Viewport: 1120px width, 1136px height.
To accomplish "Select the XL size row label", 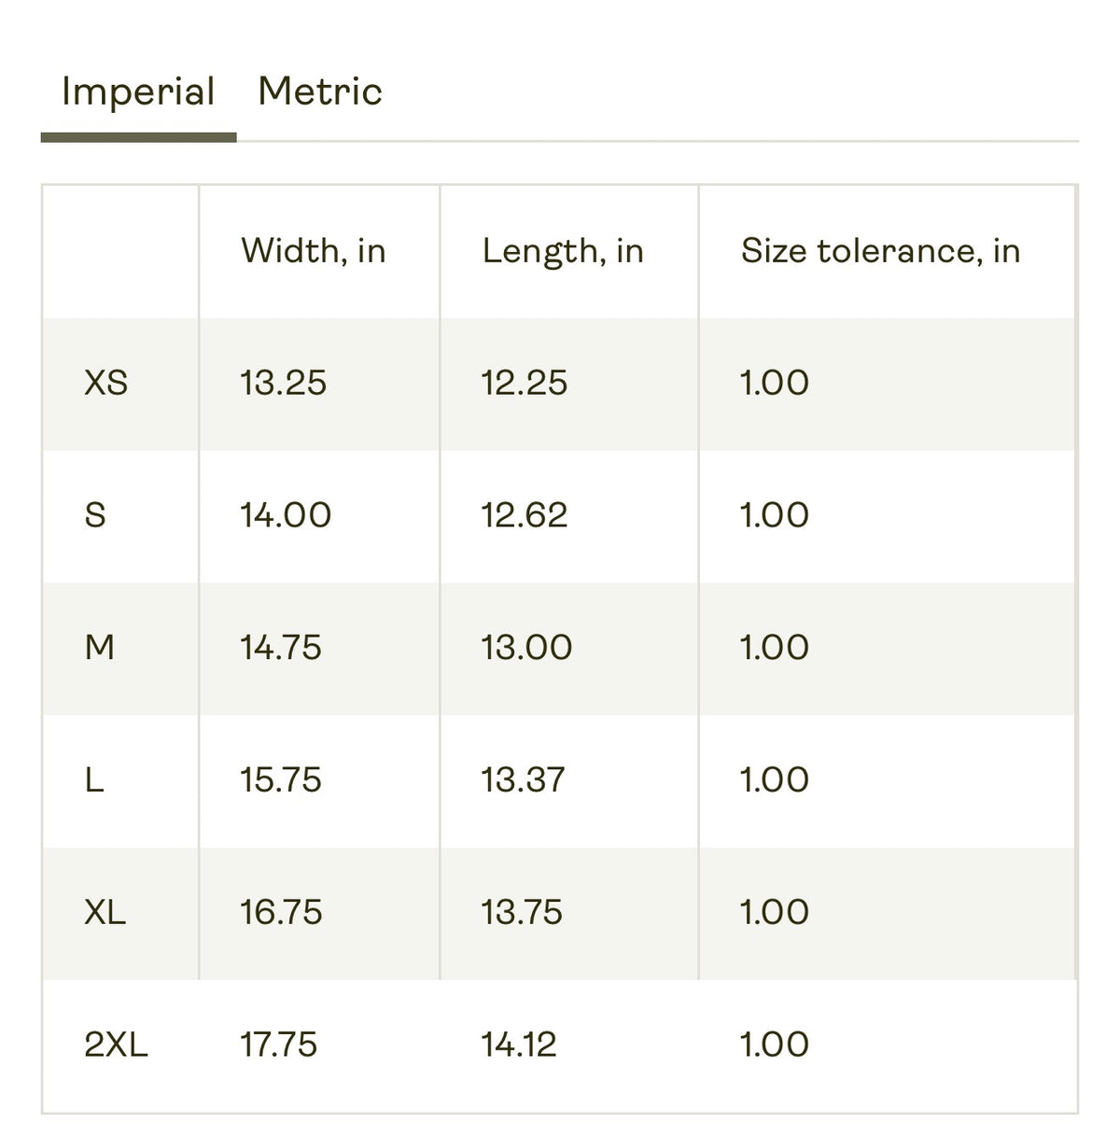I will click(x=105, y=912).
